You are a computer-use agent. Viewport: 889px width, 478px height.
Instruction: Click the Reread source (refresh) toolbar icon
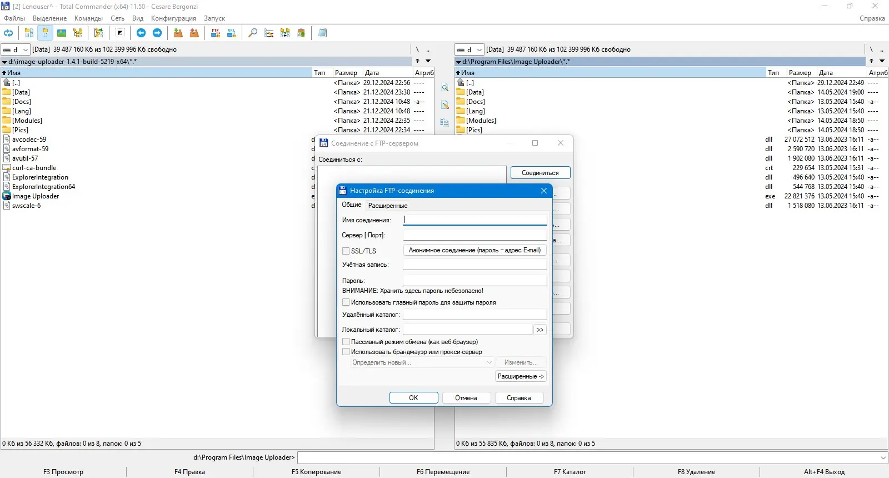8,33
